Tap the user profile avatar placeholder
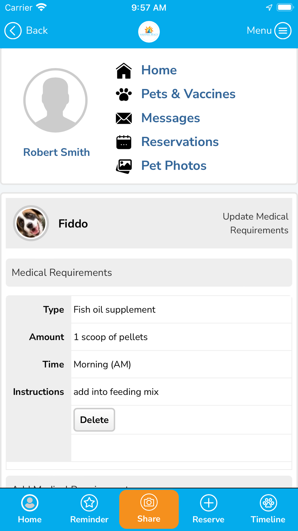Screen dimensions: 298x531 (55, 100)
